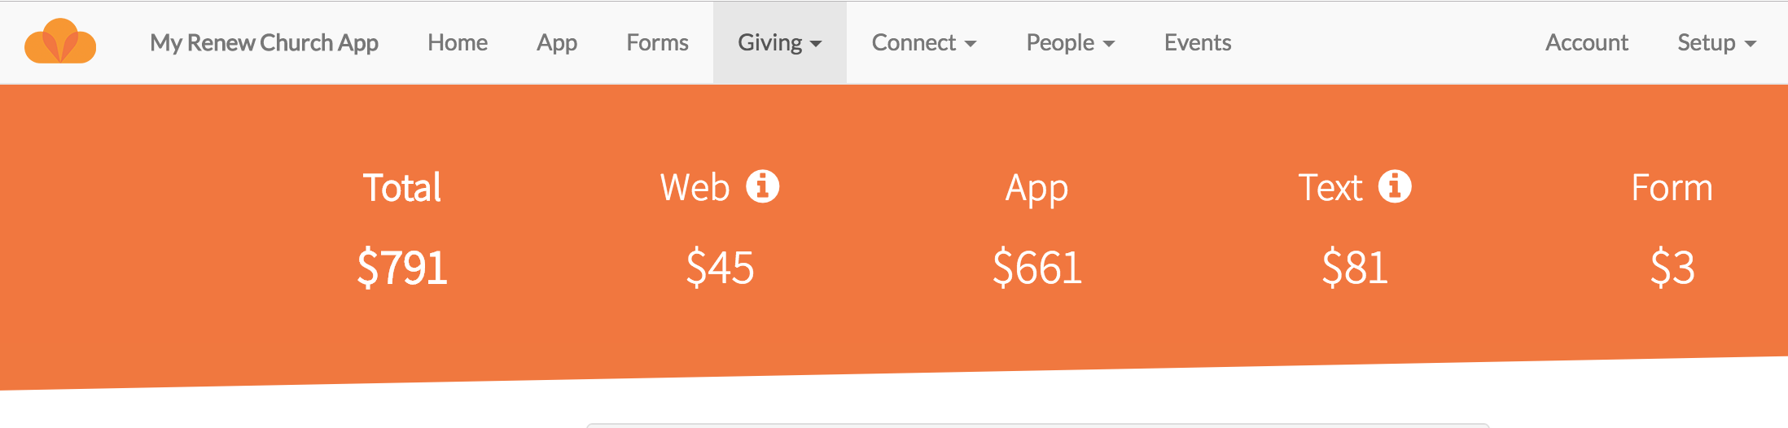
Task: Open the Connect dropdown menu
Action: pos(924,42)
